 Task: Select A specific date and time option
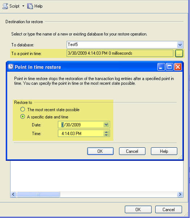coord(22,117)
